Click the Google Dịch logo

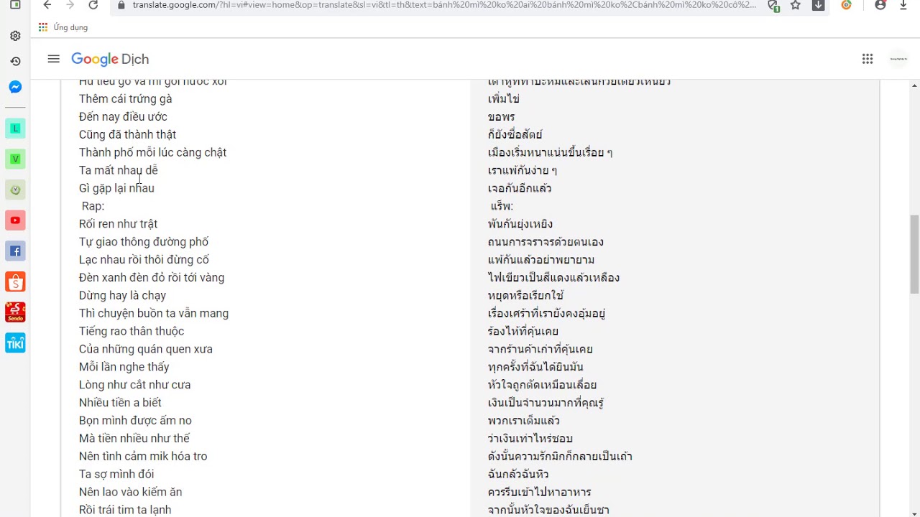110,60
